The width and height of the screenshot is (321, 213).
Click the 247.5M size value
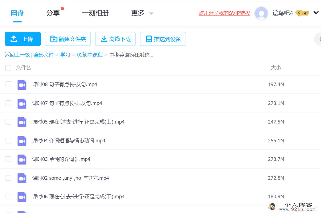tap(276, 122)
